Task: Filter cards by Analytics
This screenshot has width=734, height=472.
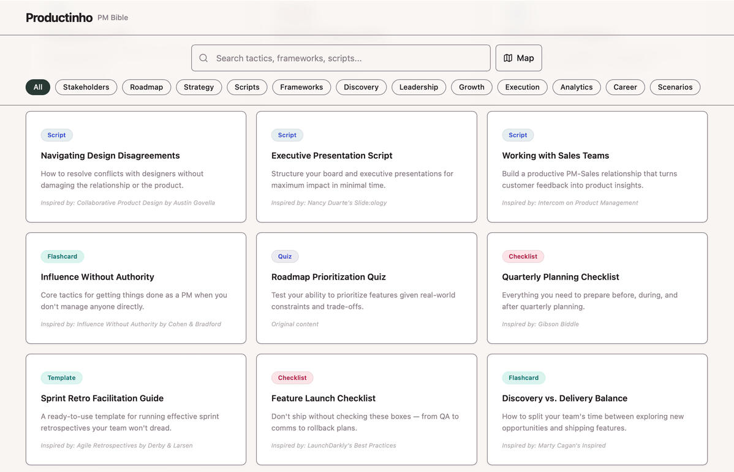Action: tap(576, 87)
